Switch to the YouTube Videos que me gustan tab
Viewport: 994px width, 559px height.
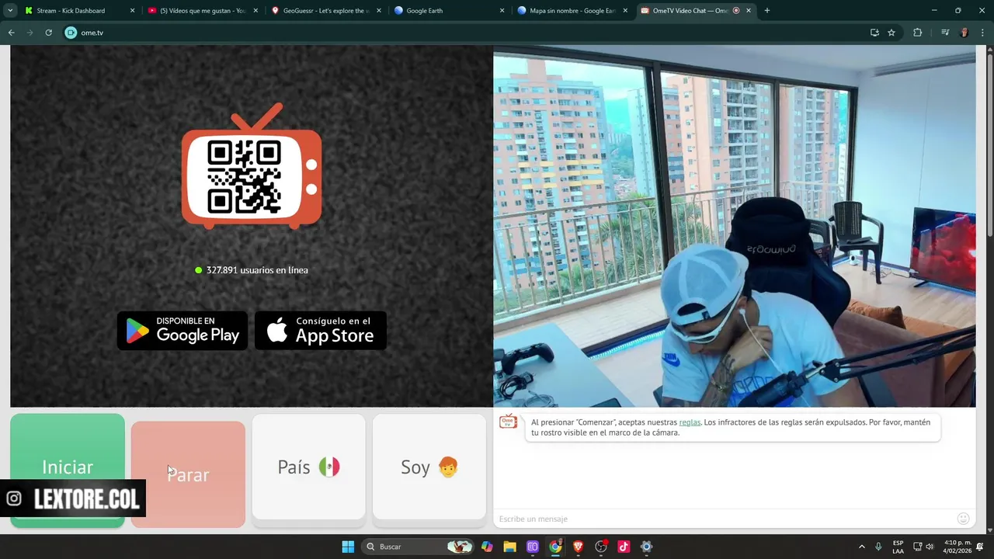pos(203,11)
